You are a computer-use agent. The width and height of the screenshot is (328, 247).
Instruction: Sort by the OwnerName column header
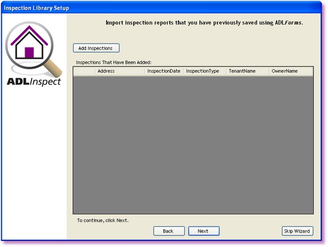click(x=291, y=71)
